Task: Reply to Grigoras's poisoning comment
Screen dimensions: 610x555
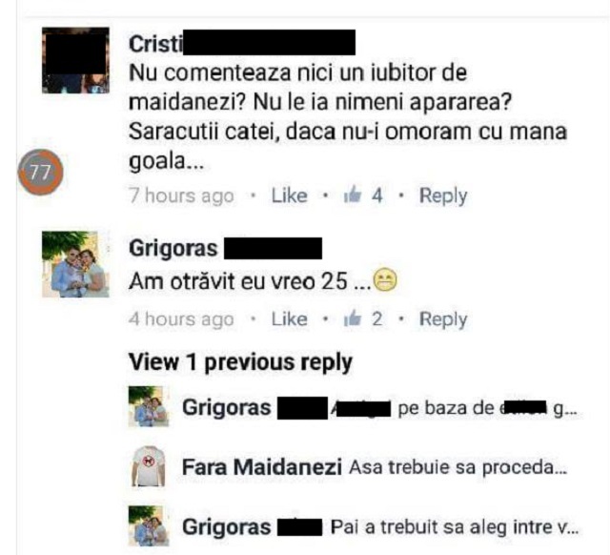Action: 443,319
